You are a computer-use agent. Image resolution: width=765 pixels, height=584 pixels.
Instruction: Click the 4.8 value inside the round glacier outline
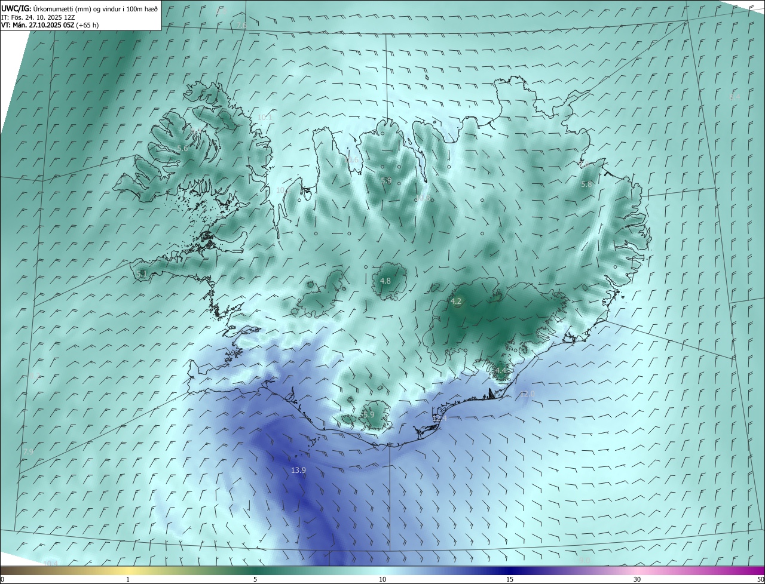point(385,281)
